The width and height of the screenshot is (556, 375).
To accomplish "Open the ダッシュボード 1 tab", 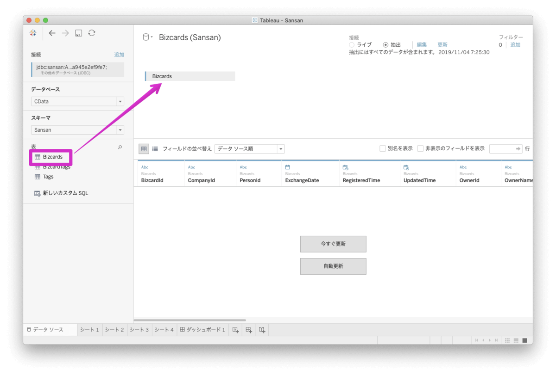I will [x=202, y=330].
